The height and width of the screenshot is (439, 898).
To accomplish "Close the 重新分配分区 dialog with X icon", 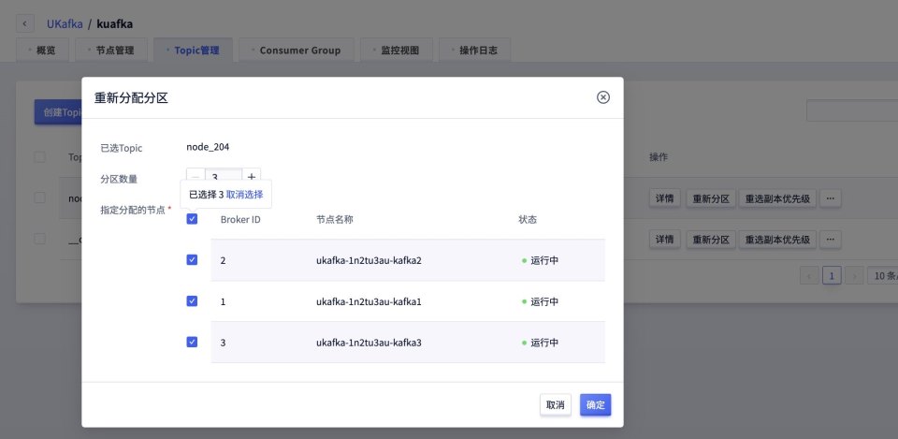I will pyautogui.click(x=603, y=97).
